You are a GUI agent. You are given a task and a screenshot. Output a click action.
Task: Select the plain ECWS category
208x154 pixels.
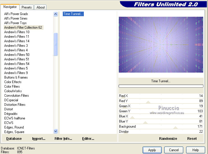tap(9, 123)
